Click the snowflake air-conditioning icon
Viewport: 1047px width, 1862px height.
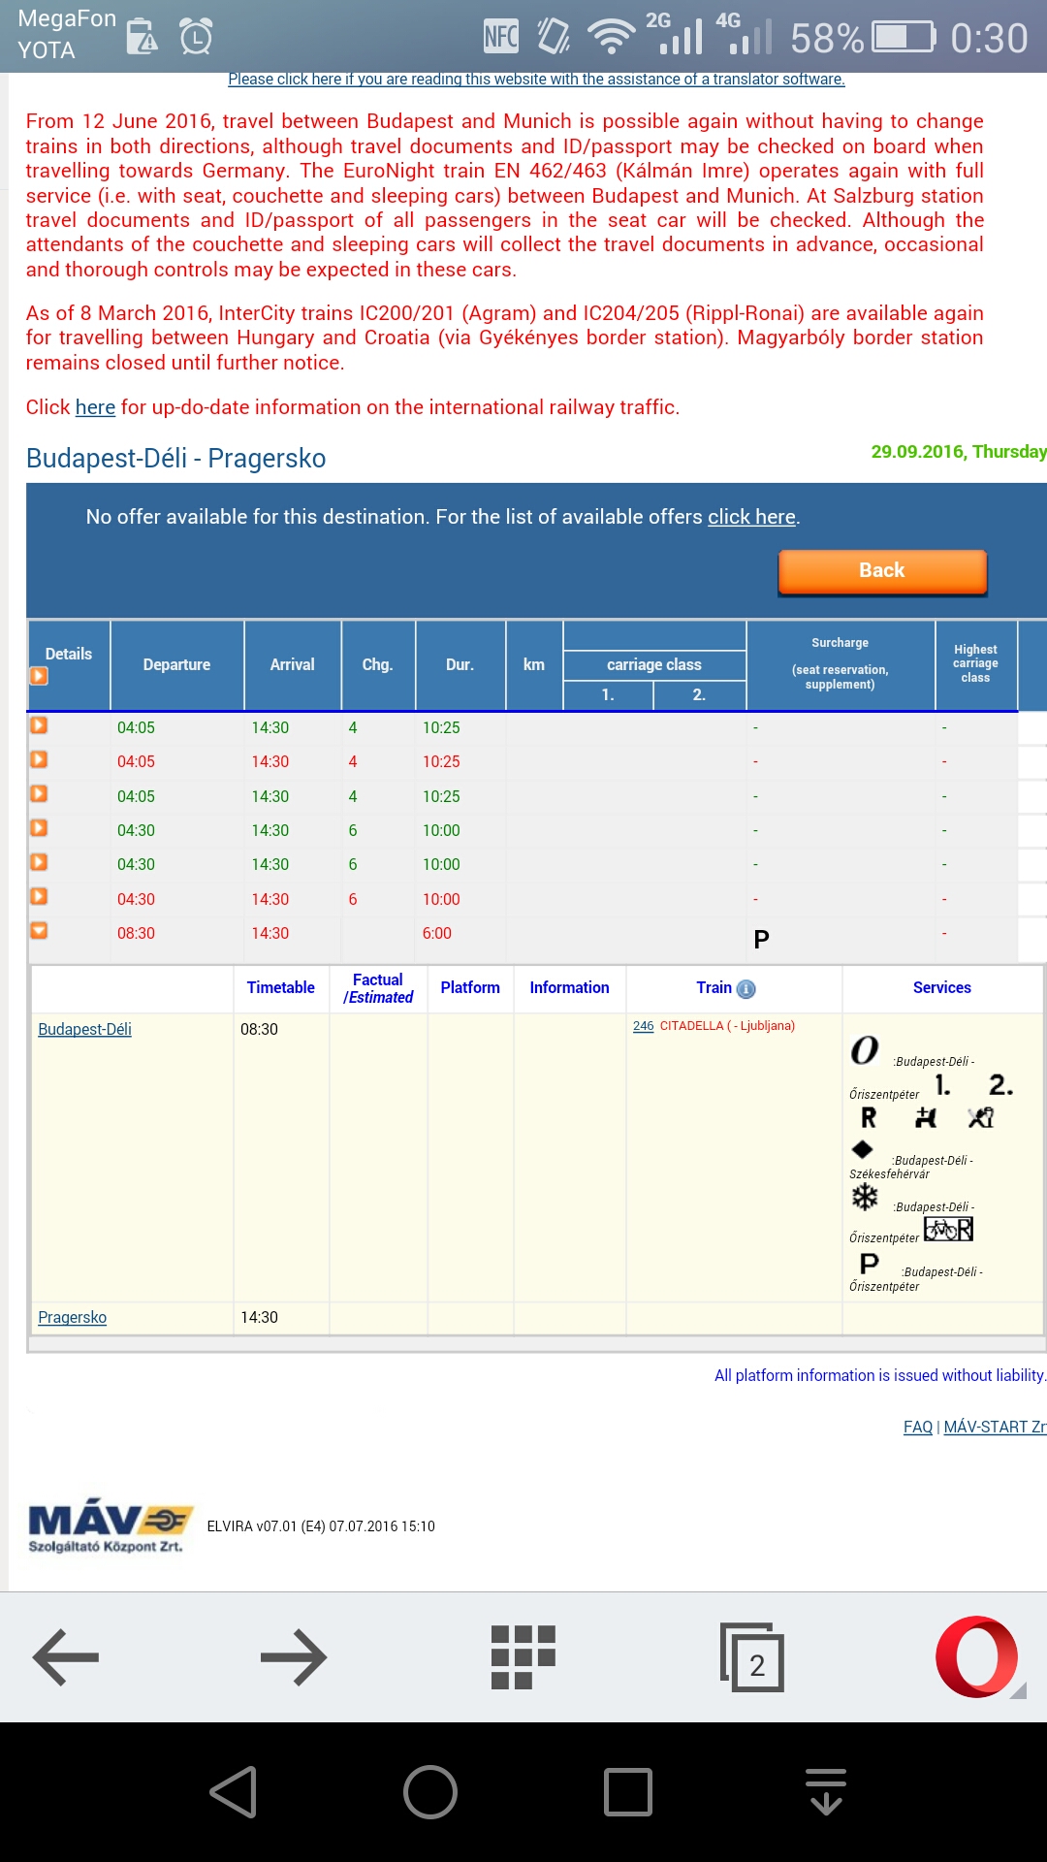click(x=865, y=1197)
